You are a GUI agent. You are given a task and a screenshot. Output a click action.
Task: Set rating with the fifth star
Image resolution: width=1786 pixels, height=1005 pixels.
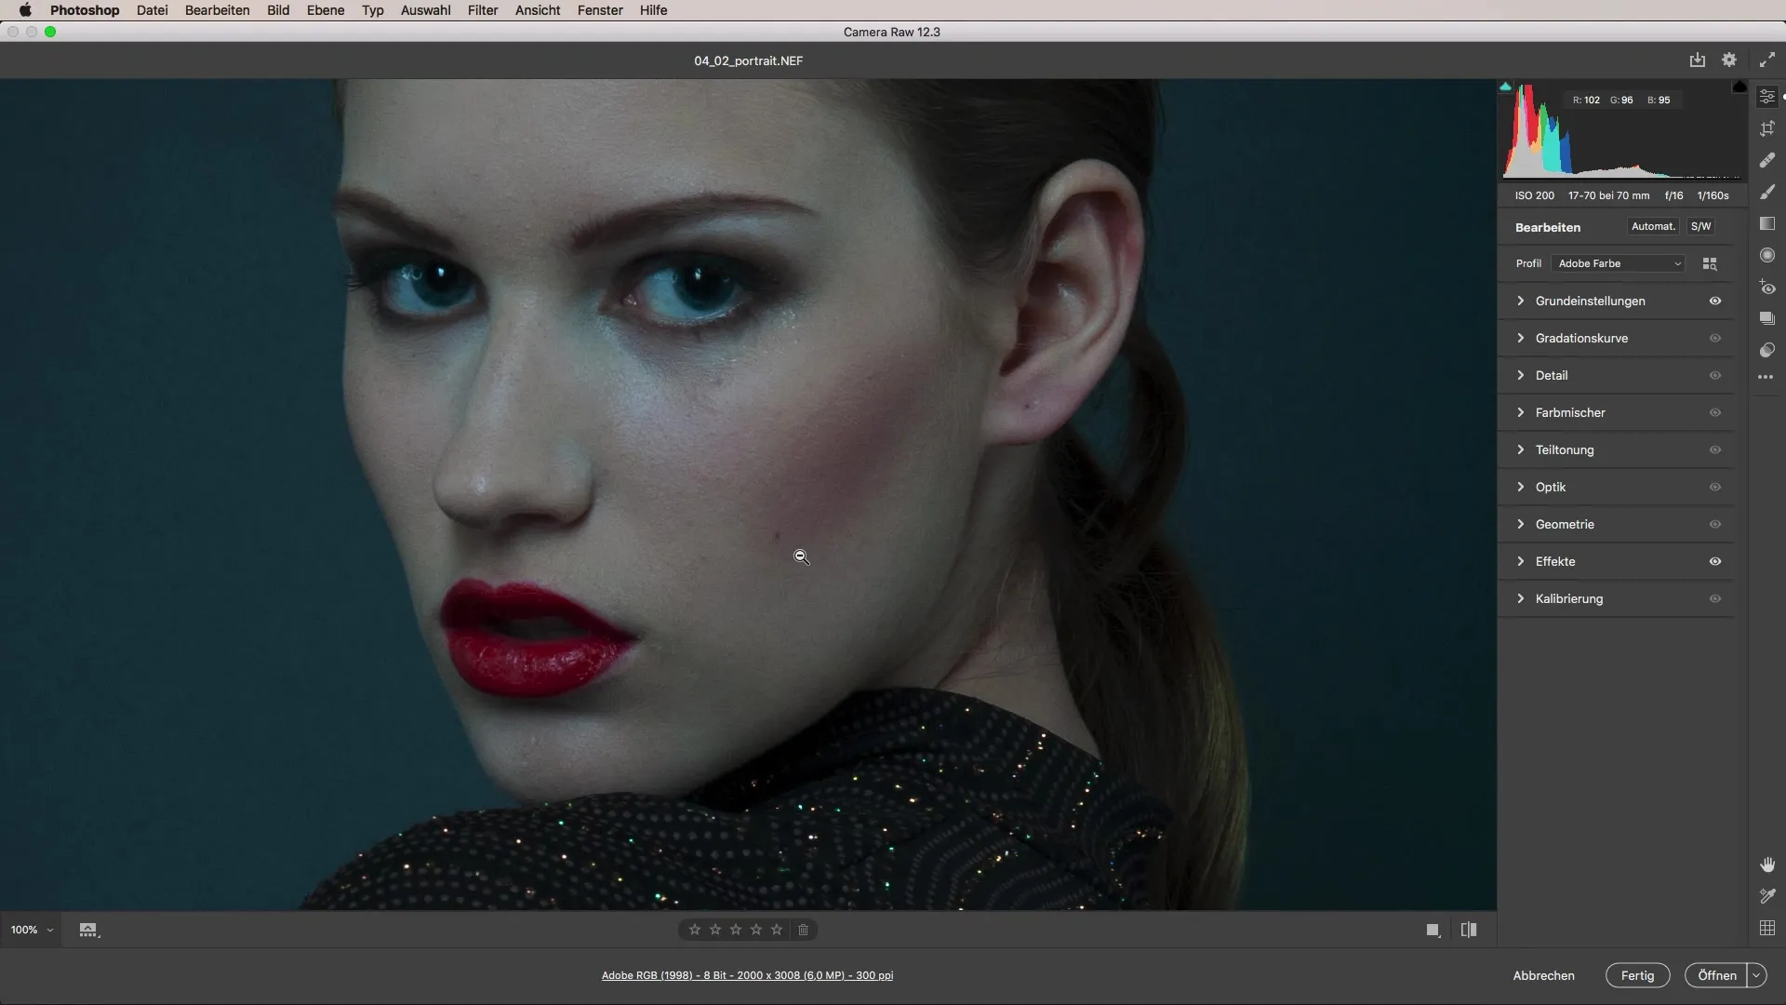coord(777,930)
